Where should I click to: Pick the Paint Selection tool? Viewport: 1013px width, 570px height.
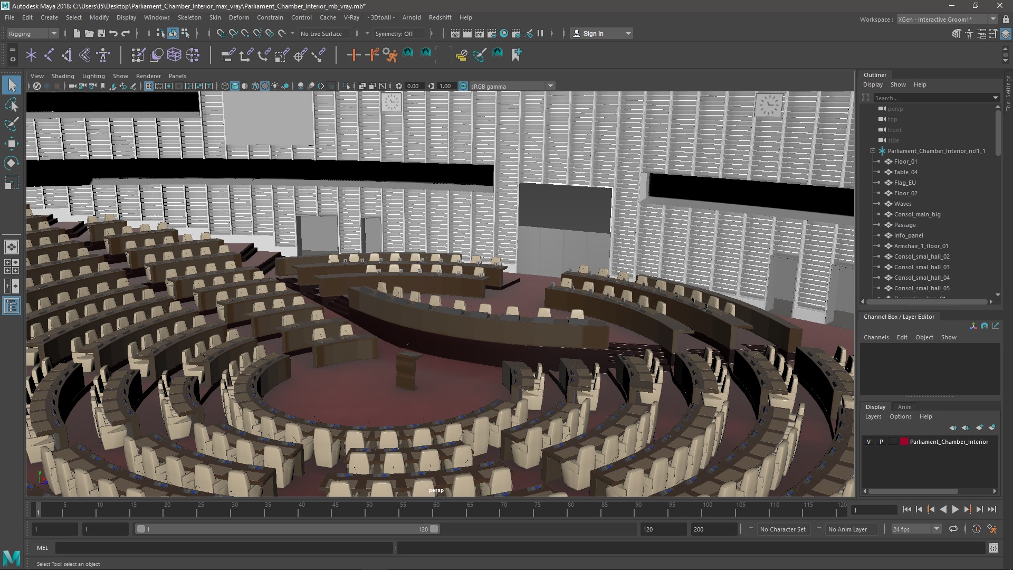[x=12, y=124]
